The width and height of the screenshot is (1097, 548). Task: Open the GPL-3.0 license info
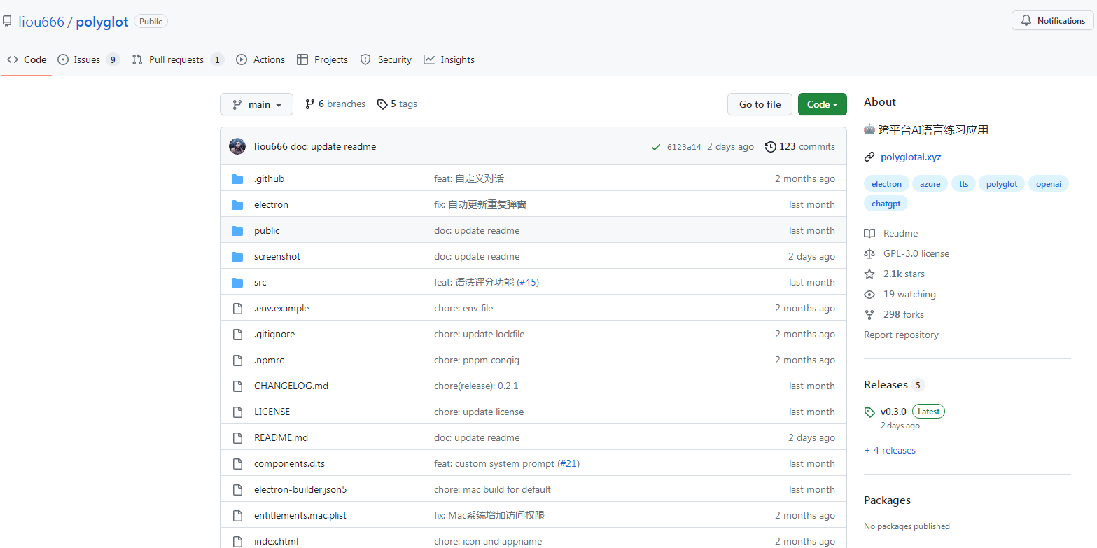click(x=916, y=254)
